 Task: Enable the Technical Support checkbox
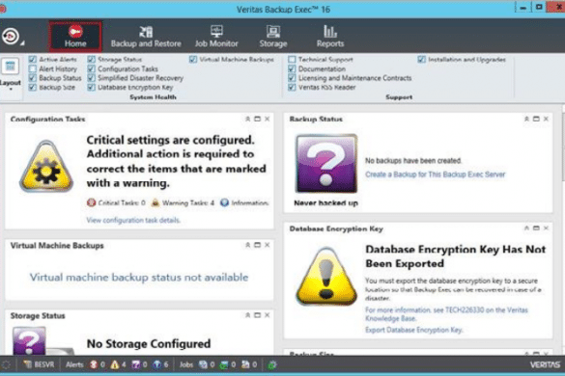tap(292, 60)
